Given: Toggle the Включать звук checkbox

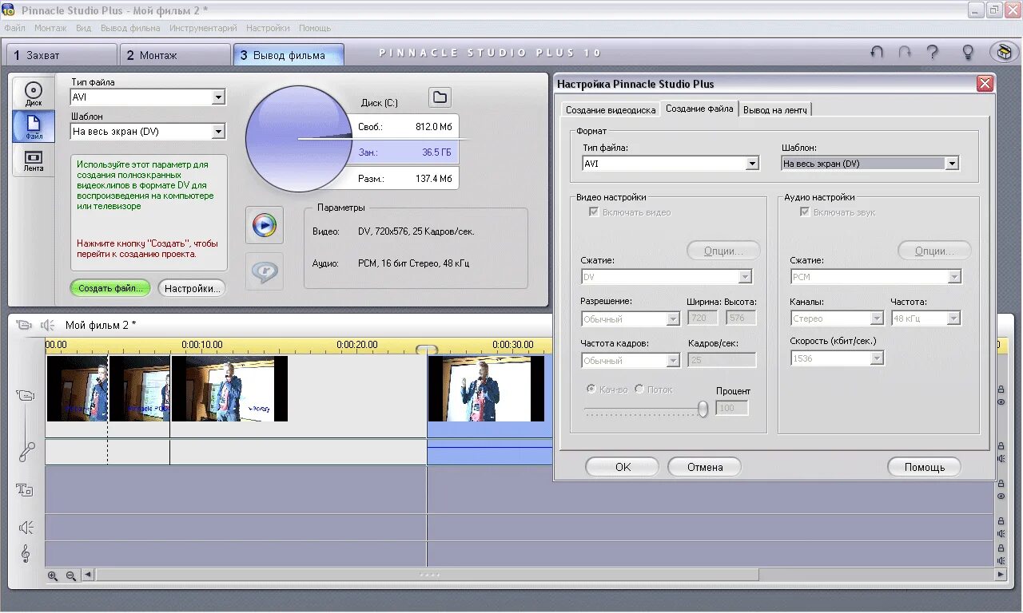Looking at the screenshot, I should click(805, 212).
